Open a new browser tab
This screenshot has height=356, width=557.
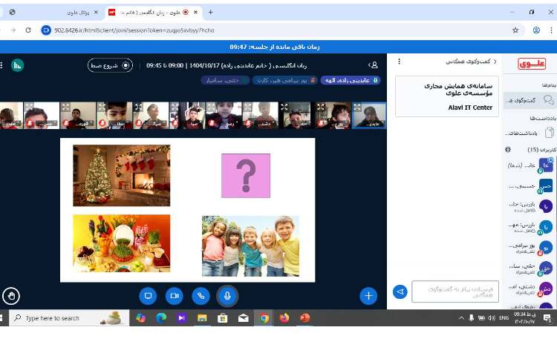click(211, 12)
